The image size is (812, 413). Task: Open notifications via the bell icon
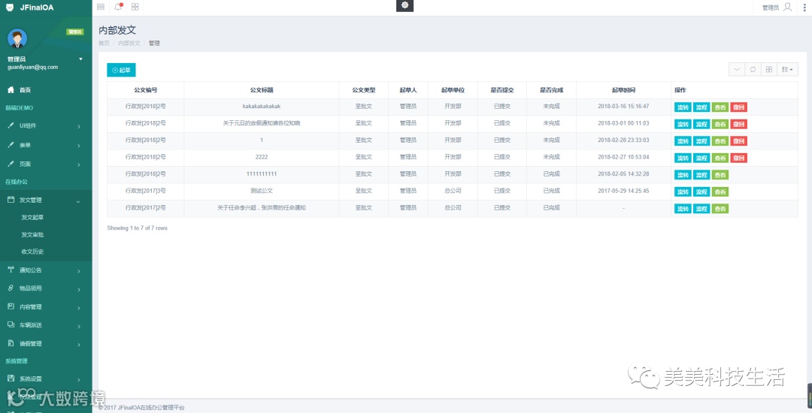[118, 8]
